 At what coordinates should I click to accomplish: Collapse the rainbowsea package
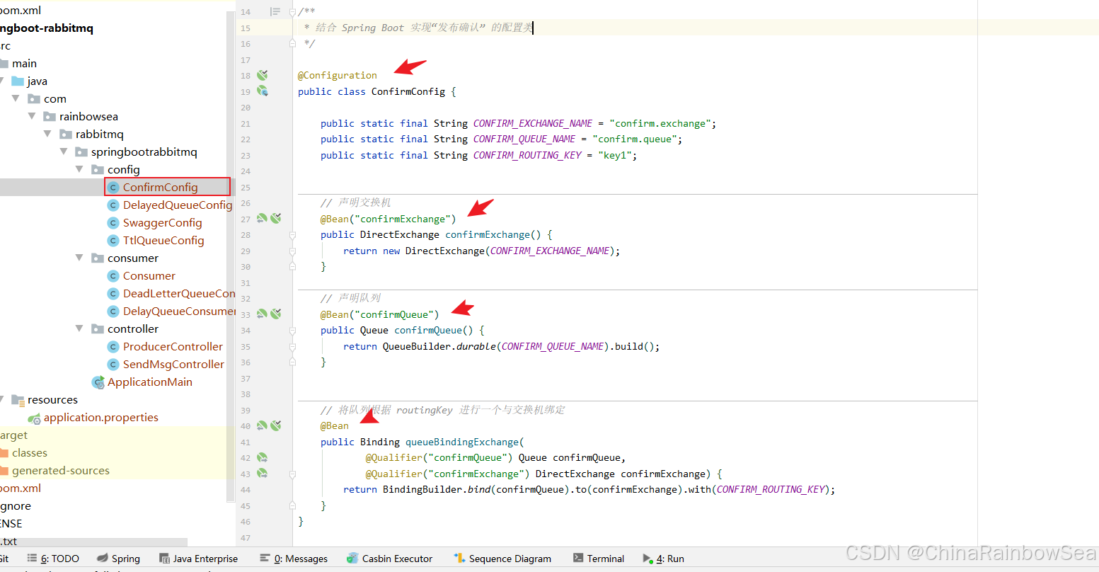coord(32,116)
